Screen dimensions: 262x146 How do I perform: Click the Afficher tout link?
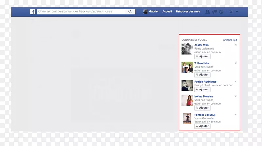pyautogui.click(x=230, y=40)
